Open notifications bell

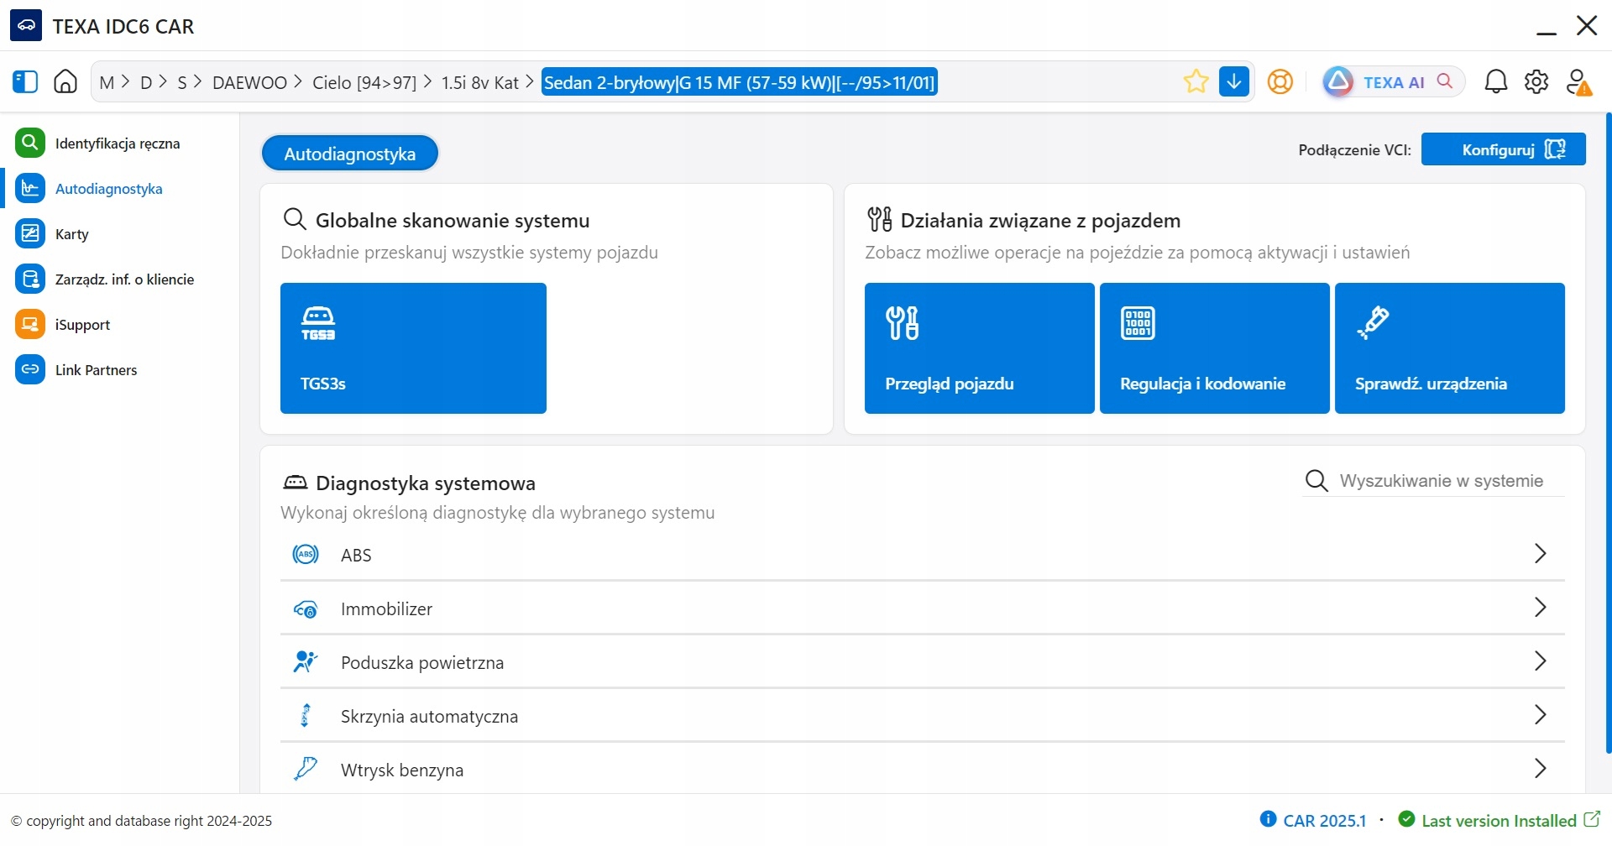coord(1496,81)
